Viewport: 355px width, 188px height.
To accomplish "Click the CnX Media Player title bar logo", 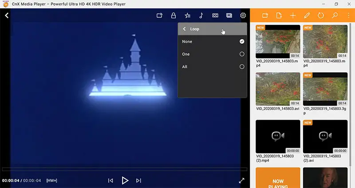I will pos(6,4).
